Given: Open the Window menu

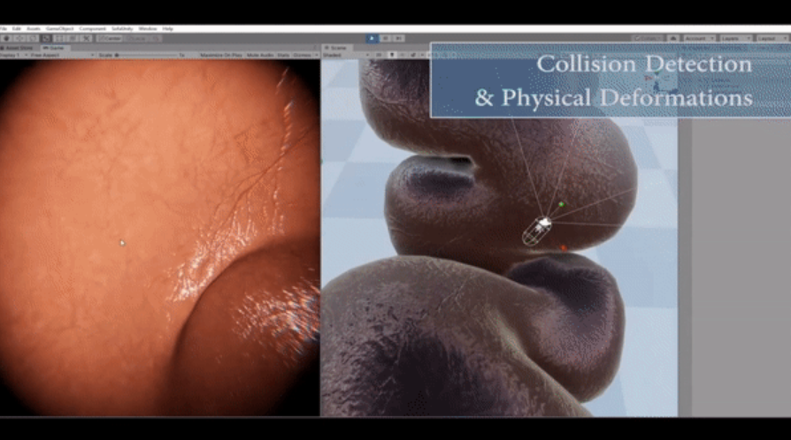Looking at the screenshot, I should (147, 28).
